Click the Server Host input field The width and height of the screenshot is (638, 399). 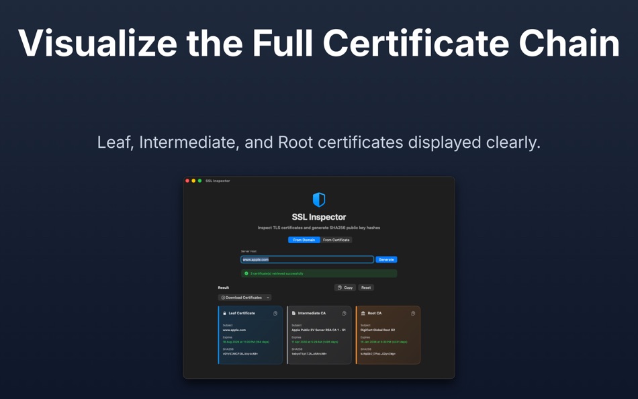click(308, 259)
